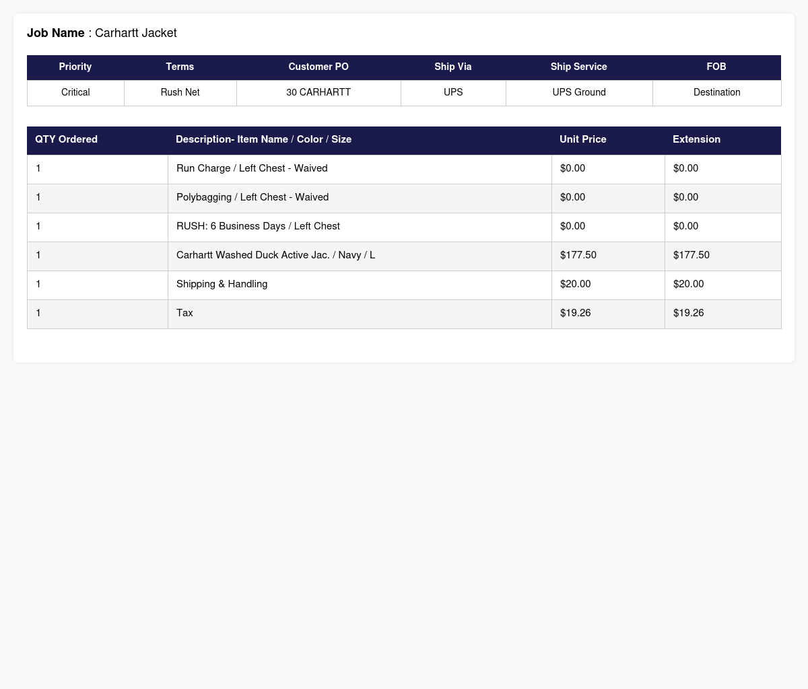This screenshot has width=808, height=689.
Task: Click the $19.26 extension amount
Action: point(688,314)
